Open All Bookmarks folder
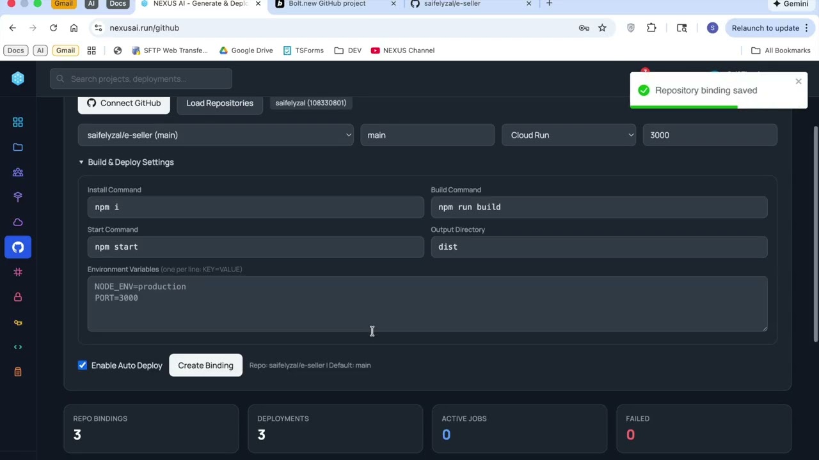Image resolution: width=819 pixels, height=460 pixels. [781, 50]
